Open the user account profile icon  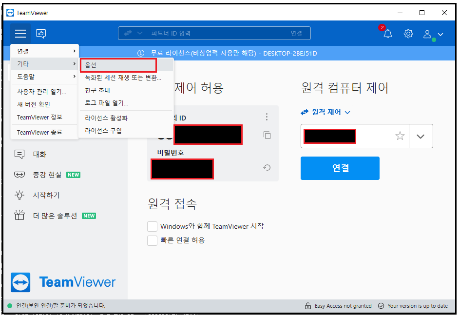[427, 34]
